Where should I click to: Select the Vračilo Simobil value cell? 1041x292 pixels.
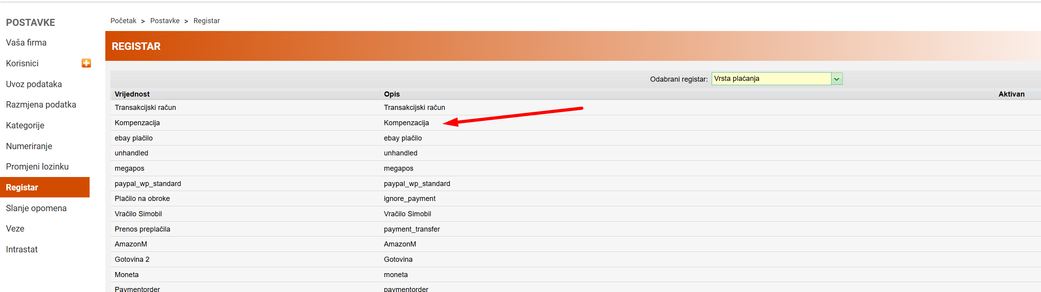138,214
